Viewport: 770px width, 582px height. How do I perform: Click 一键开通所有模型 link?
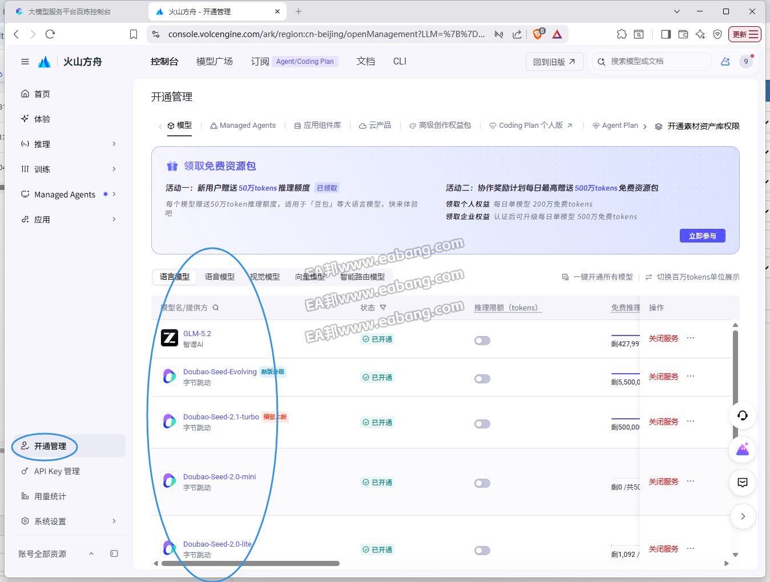598,277
